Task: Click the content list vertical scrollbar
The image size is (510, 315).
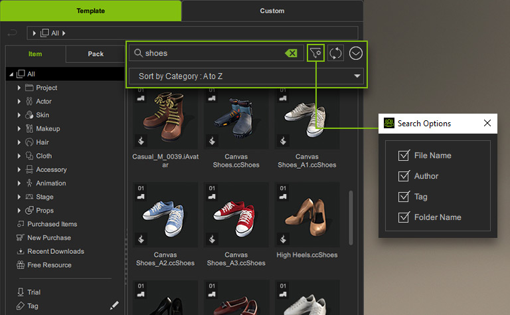Action: pos(351,217)
